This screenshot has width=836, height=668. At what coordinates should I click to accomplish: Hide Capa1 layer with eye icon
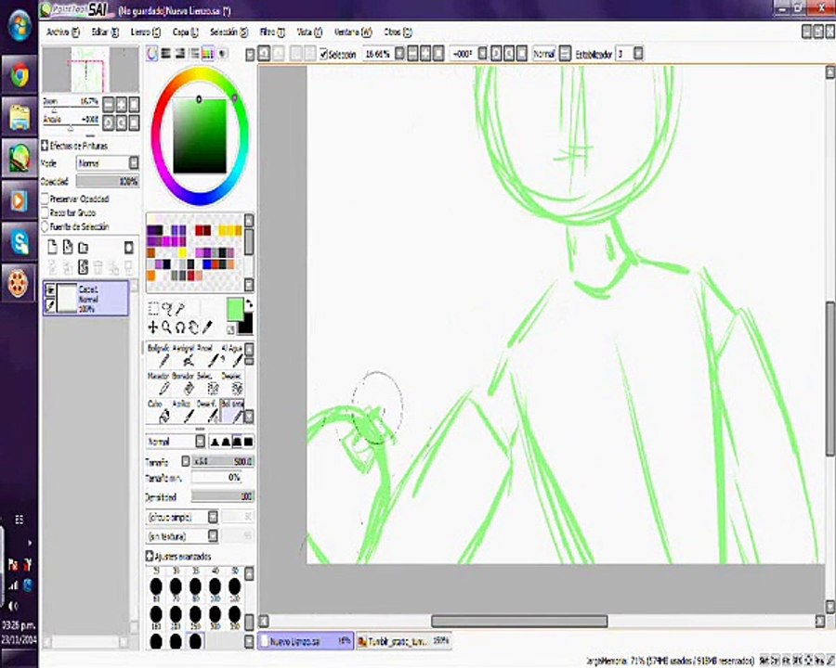[x=50, y=290]
